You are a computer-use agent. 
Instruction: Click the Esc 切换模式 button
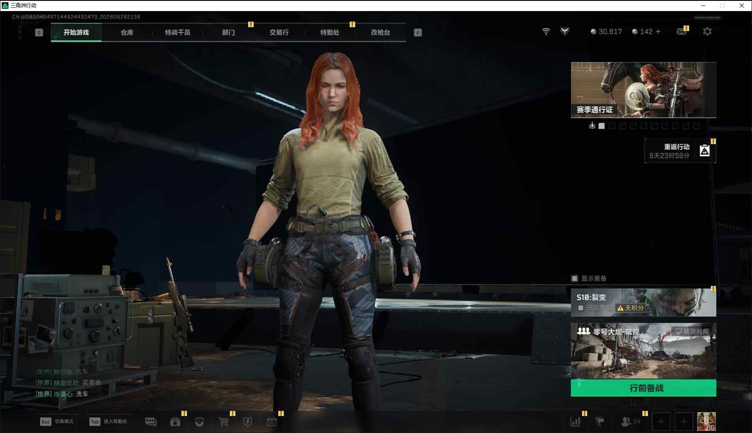(57, 422)
